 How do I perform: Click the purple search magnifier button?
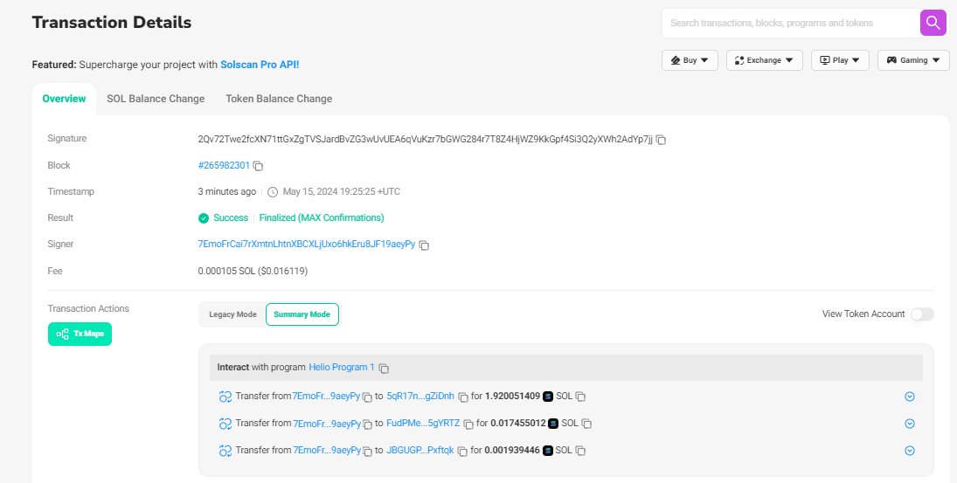point(933,24)
